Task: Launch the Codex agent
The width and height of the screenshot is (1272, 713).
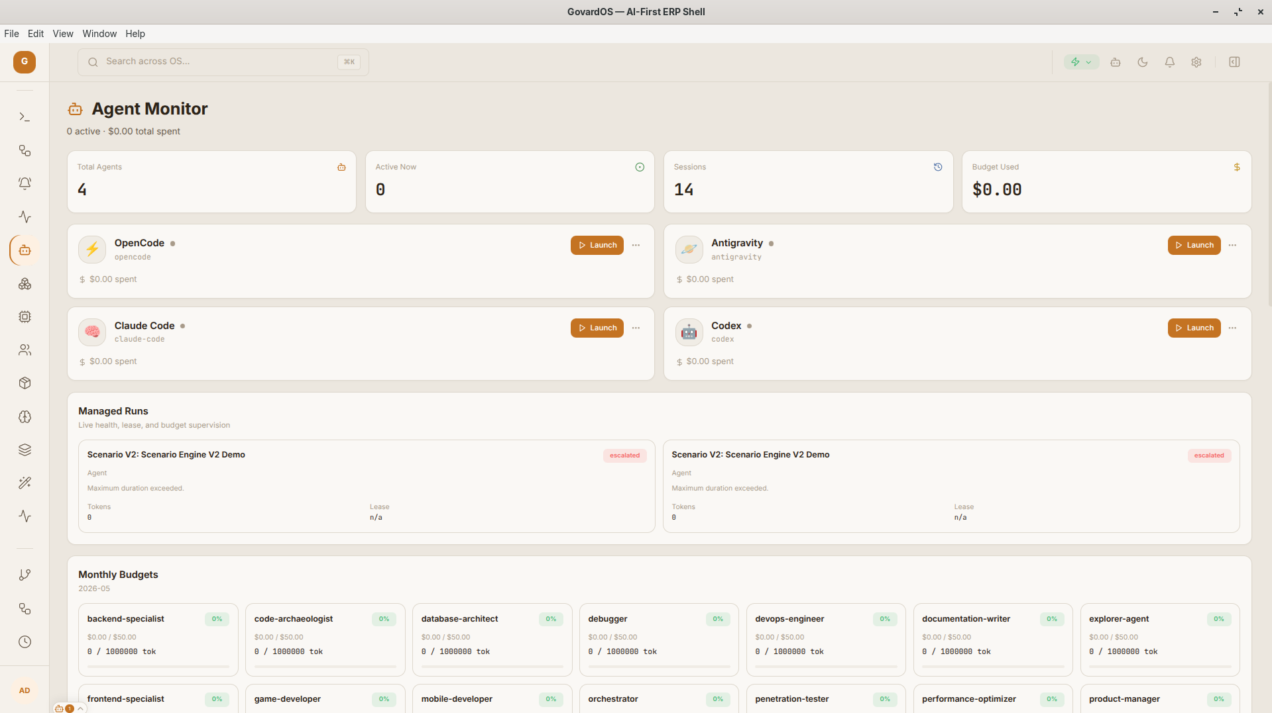Action: 1194,328
